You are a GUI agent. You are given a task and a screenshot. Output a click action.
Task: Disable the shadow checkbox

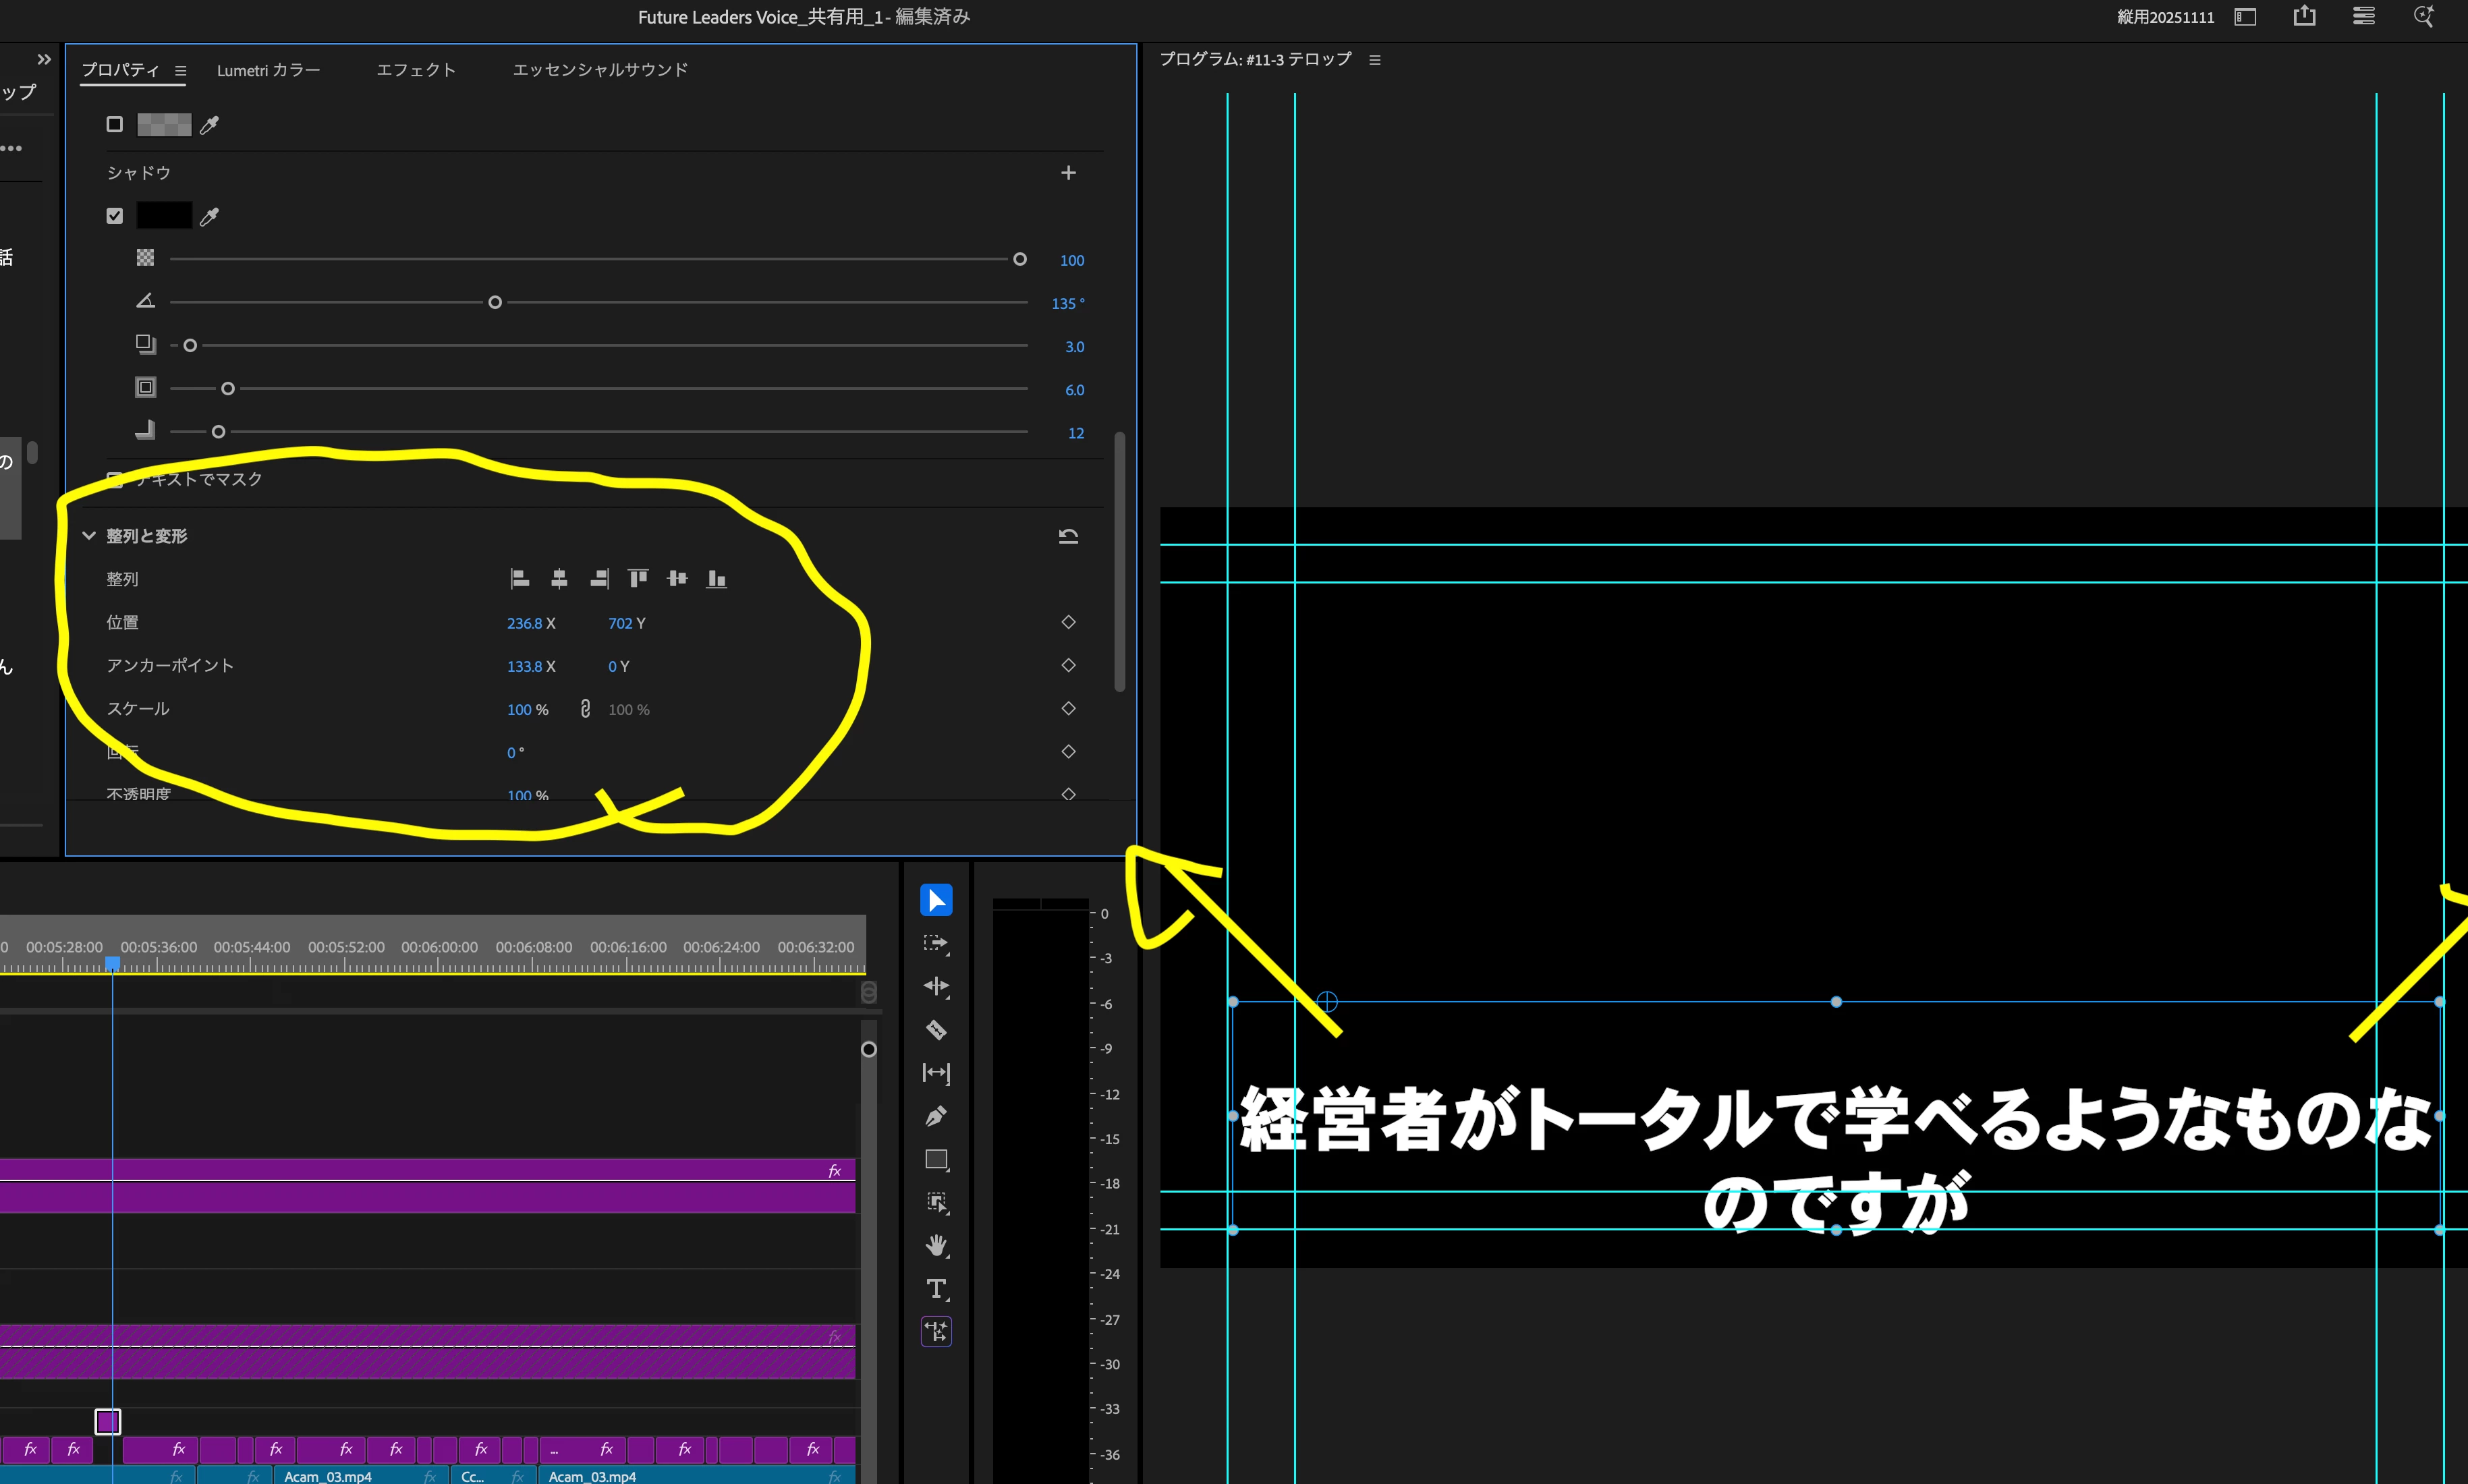click(115, 216)
